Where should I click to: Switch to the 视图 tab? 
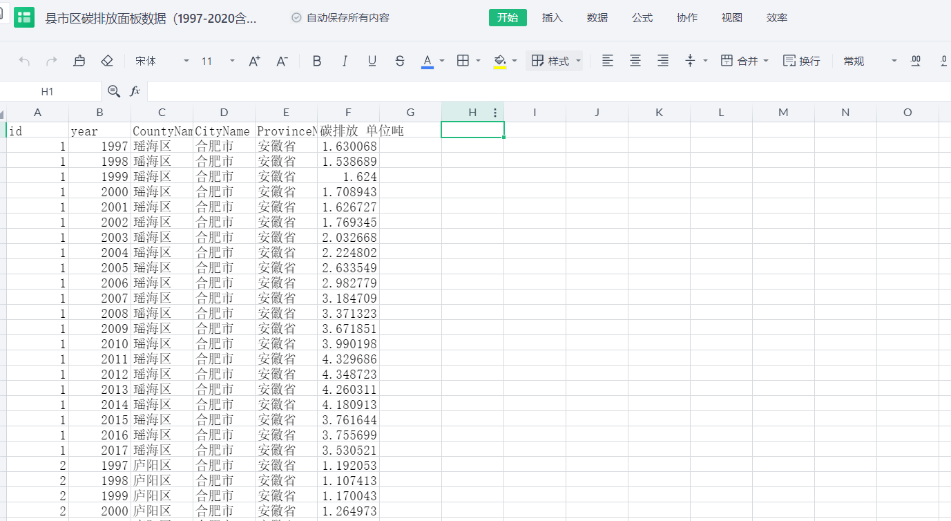(732, 18)
